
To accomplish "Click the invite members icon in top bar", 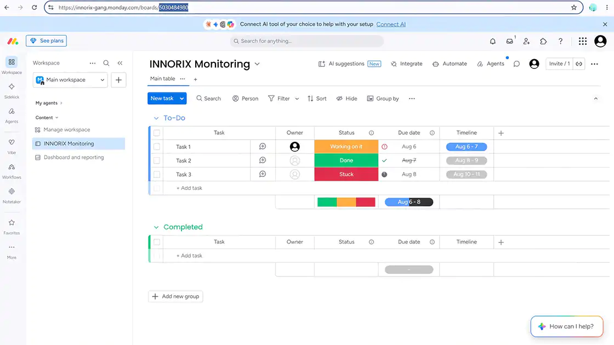I will 526,41.
